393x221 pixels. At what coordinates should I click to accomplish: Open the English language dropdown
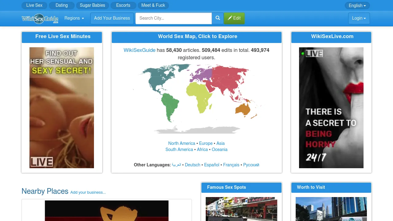coord(357,5)
